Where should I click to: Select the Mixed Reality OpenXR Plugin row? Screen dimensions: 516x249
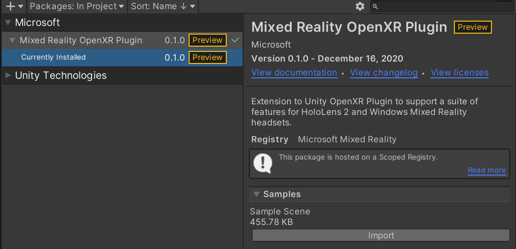click(x=122, y=40)
